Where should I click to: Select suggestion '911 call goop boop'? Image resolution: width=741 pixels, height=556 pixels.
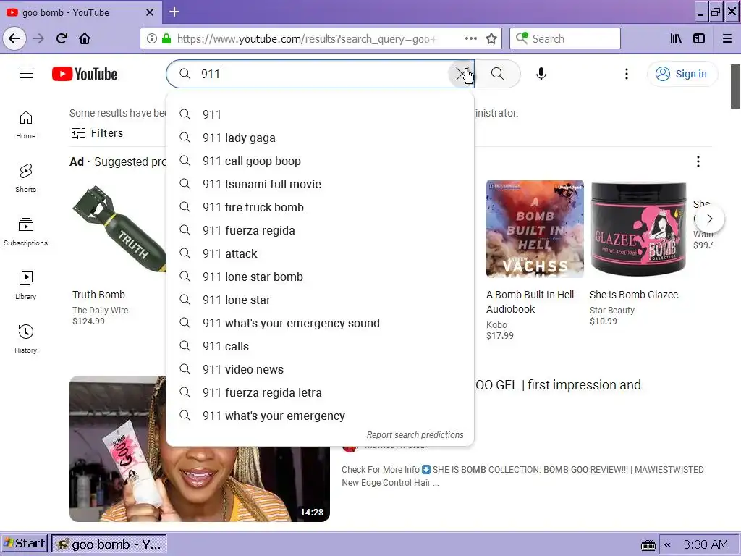tap(320, 161)
